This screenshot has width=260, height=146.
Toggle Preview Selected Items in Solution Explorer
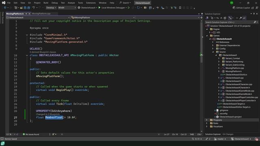click(x=244, y=18)
